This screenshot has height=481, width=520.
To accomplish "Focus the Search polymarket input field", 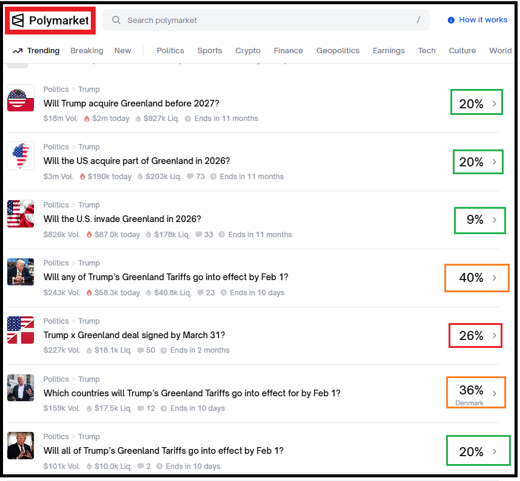I will (266, 21).
